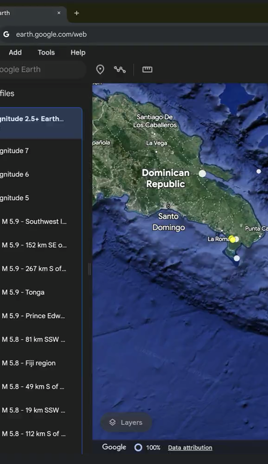
Task: Expand the Magnitude 6 folder
Action: pos(15,175)
